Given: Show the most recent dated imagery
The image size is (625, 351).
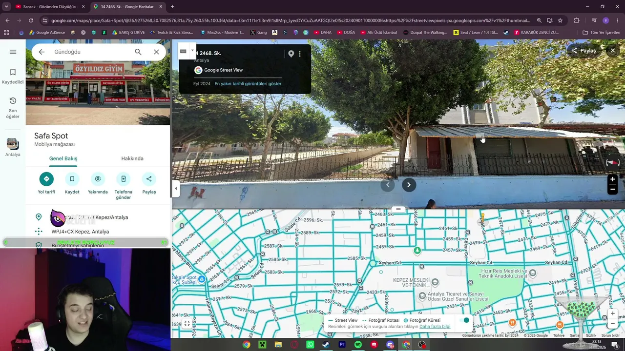Looking at the screenshot, I should tap(248, 84).
